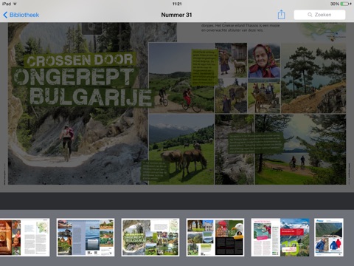The image size is (354, 266).
Task: Tap the Wi-Fi icon in the status bar
Action: tap(15, 4)
